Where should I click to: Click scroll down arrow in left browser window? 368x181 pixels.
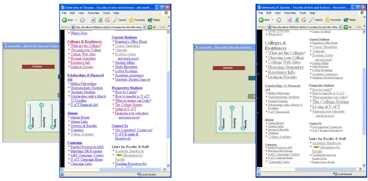pyautogui.click(x=168, y=165)
